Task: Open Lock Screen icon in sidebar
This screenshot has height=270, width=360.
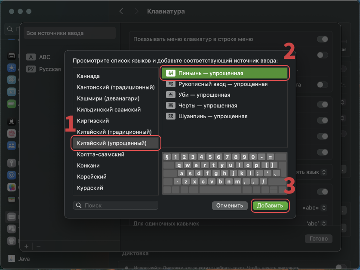Action: click(x=12, y=121)
